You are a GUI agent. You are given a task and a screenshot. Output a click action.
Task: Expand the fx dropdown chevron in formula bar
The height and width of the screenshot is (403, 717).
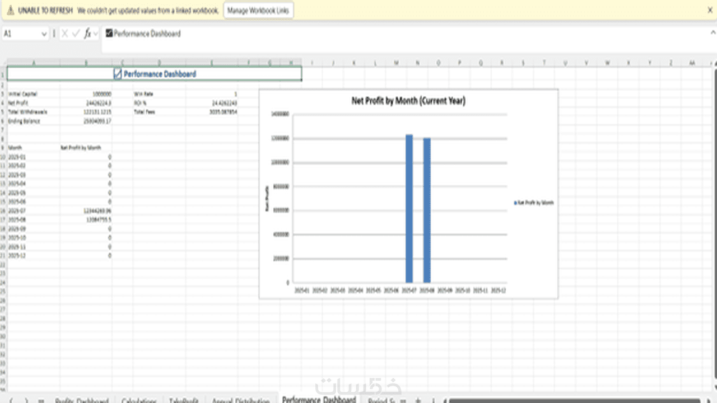pyautogui.click(x=96, y=34)
